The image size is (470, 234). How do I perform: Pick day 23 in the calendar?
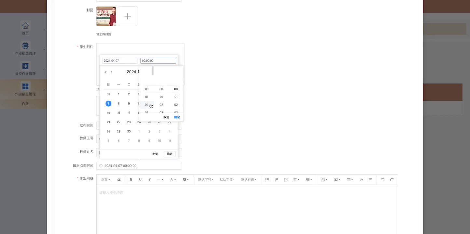click(129, 122)
